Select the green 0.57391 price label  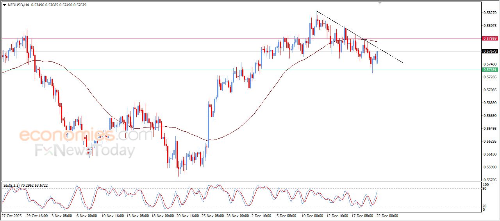pyautogui.click(x=489, y=70)
